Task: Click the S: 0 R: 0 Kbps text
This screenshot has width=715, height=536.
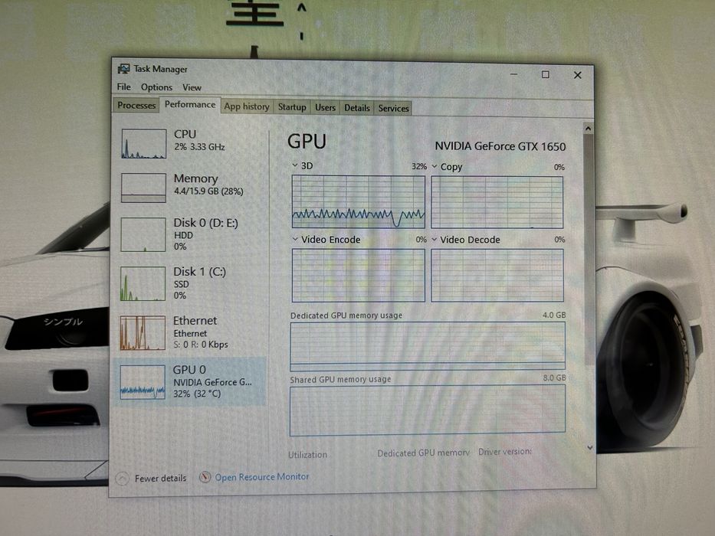Action: coord(201,344)
